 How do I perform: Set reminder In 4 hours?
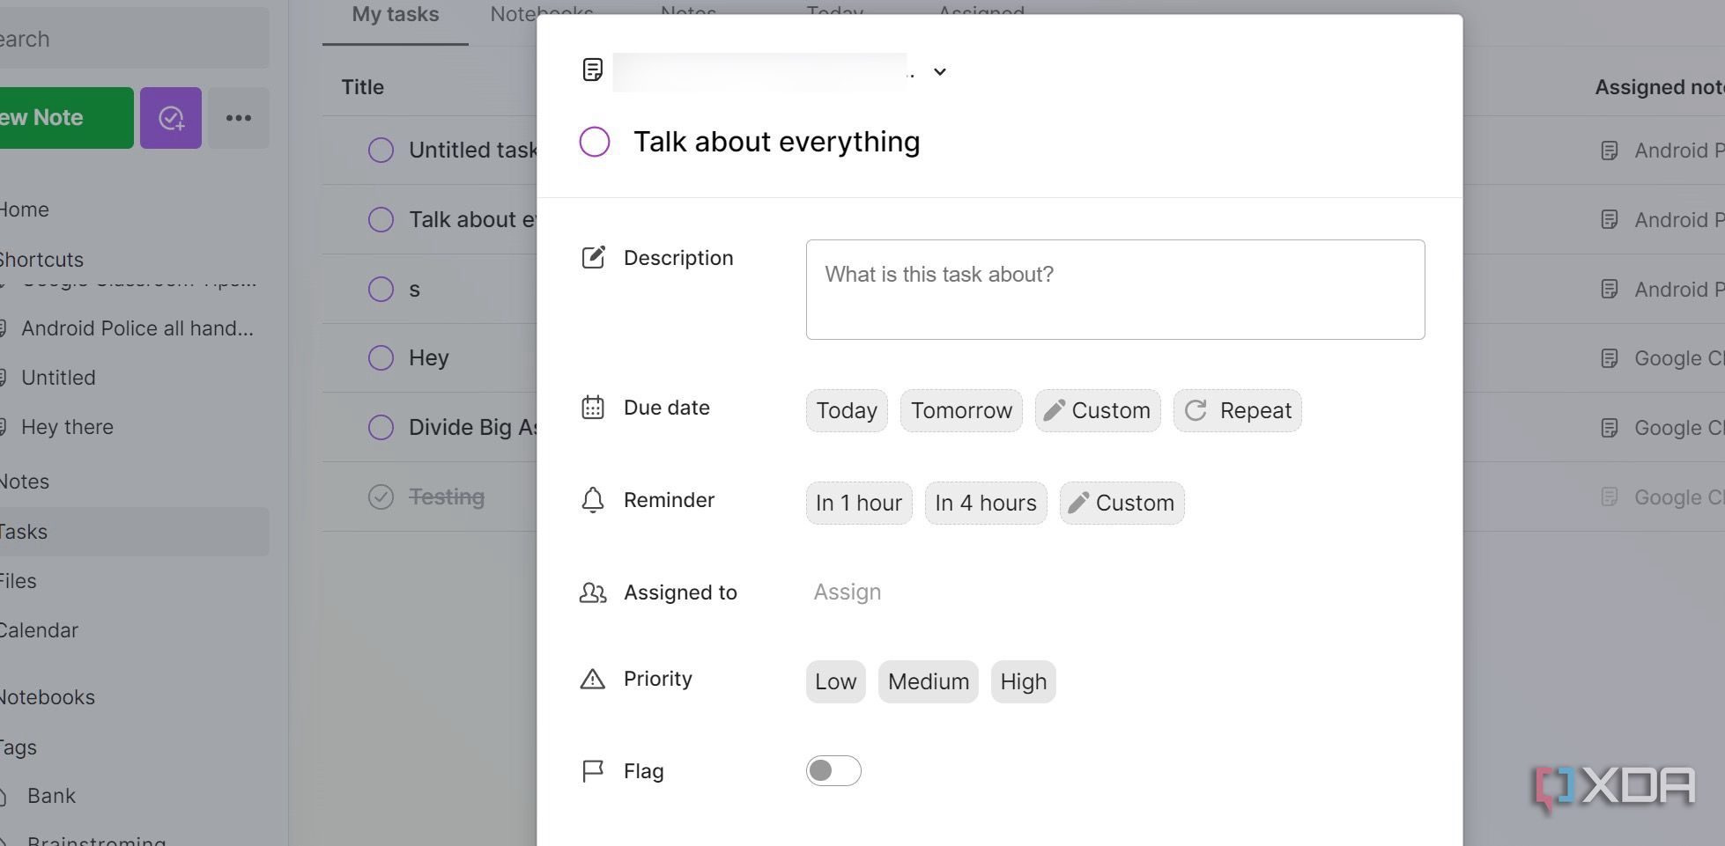(986, 503)
